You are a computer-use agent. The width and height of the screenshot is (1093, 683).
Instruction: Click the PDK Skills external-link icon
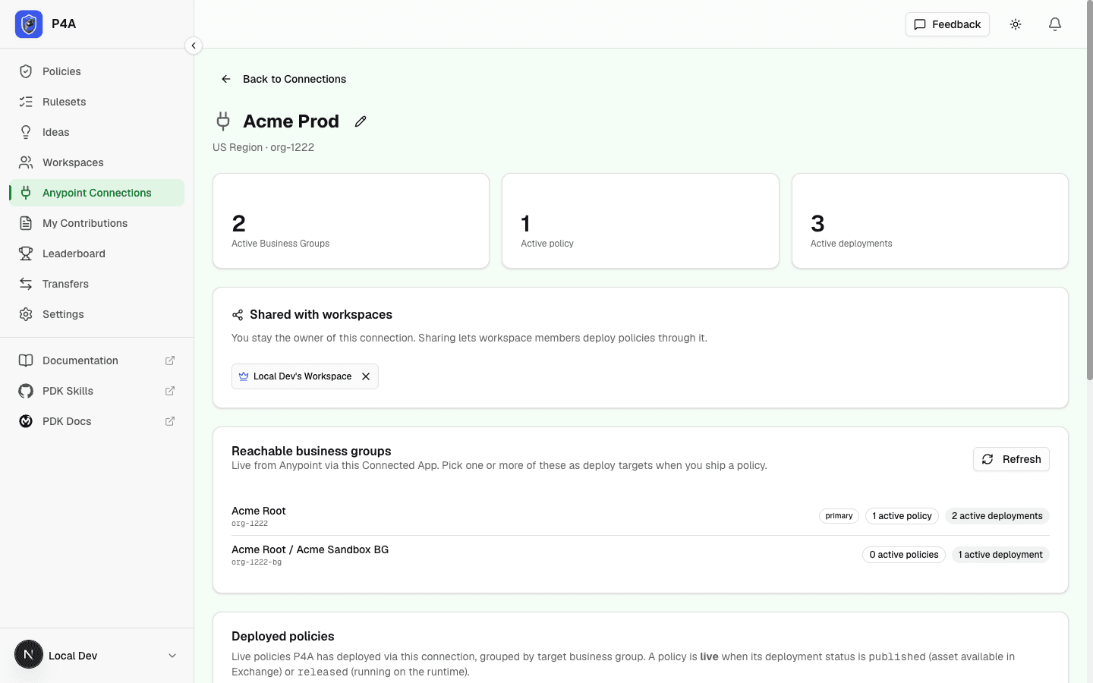170,391
